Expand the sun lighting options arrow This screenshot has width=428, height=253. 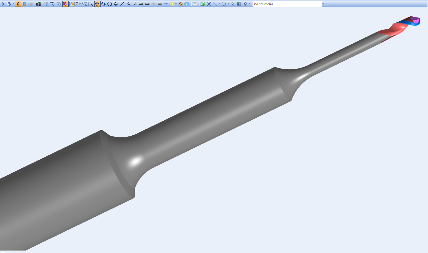point(176,4)
